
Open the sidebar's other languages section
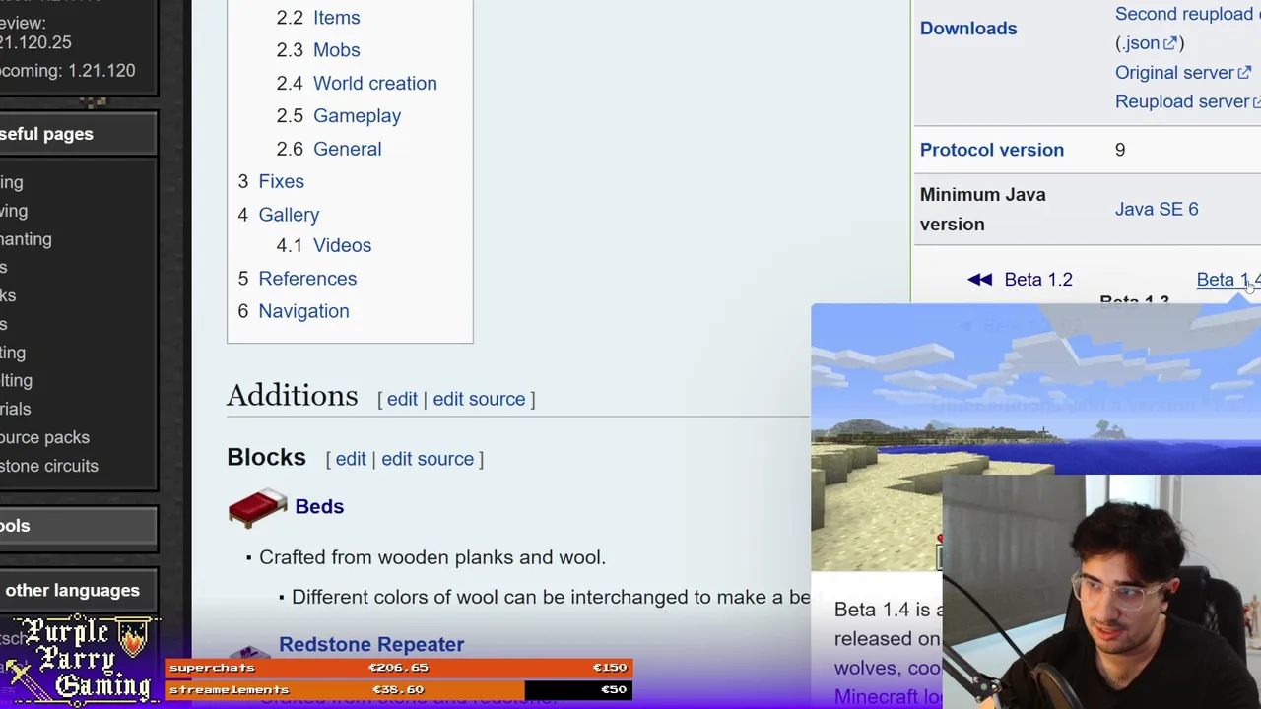[x=72, y=591]
